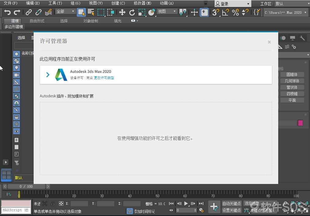Select the Scale tool icon
Screen dimensions: 310x216
point(142,12)
